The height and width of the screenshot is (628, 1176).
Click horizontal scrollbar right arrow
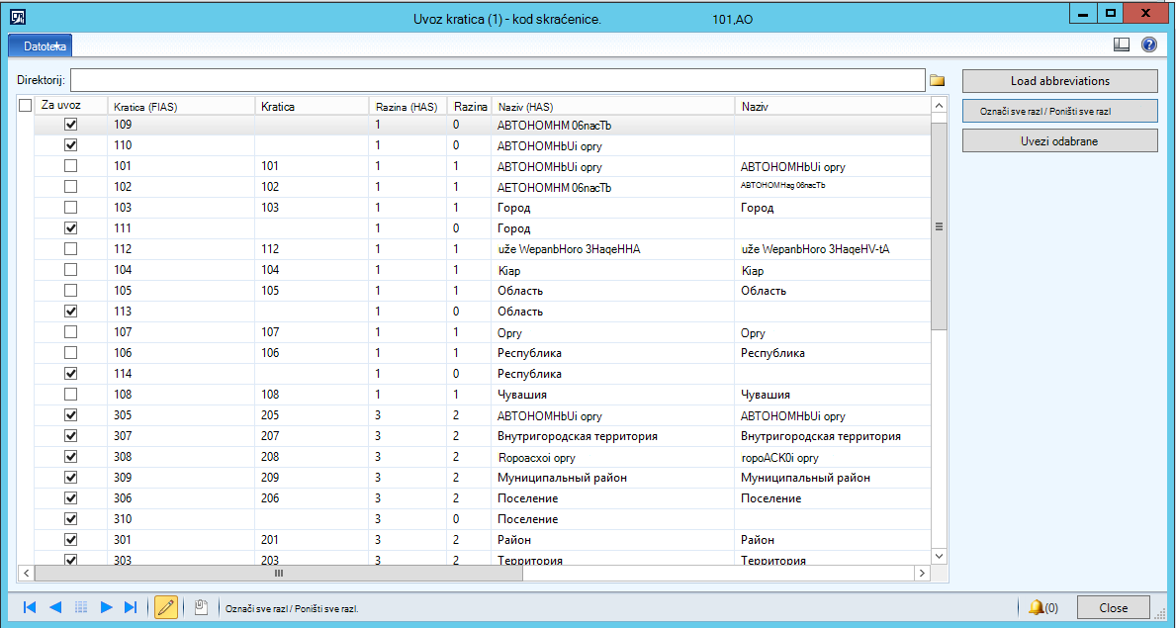pos(922,574)
